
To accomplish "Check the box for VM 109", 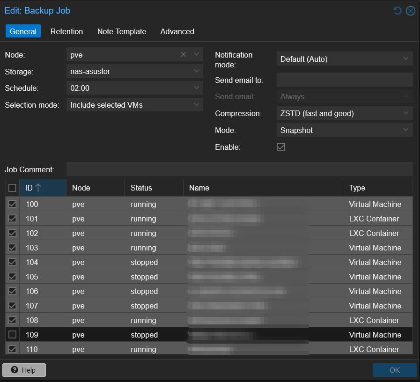I will coord(13,335).
